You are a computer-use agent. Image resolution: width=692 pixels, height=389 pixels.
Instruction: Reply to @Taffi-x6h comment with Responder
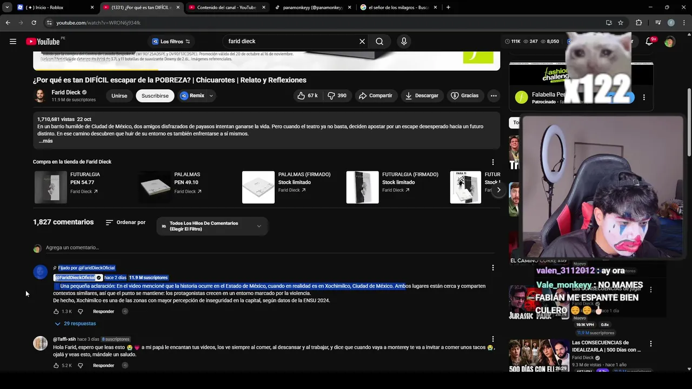103,366
